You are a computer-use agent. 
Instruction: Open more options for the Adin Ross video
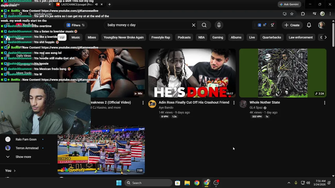[234, 103]
